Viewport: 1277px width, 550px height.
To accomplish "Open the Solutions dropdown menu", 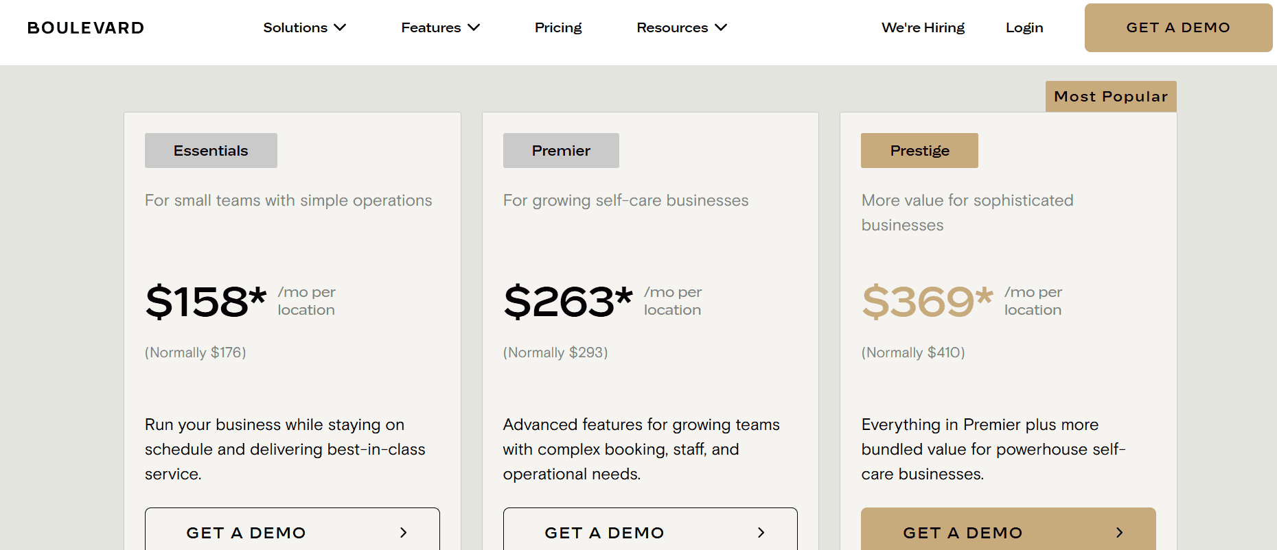I will (295, 27).
